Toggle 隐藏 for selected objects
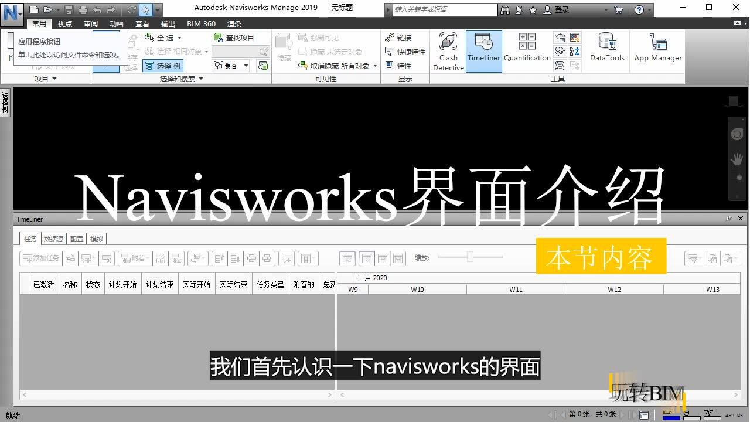 [x=284, y=51]
